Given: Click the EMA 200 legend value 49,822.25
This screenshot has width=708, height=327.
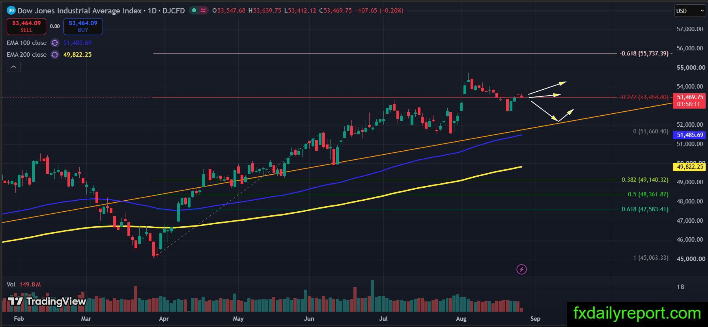Looking at the screenshot, I should [x=77, y=55].
